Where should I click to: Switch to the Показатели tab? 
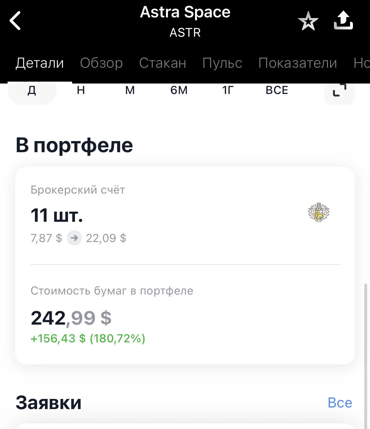coord(298,63)
